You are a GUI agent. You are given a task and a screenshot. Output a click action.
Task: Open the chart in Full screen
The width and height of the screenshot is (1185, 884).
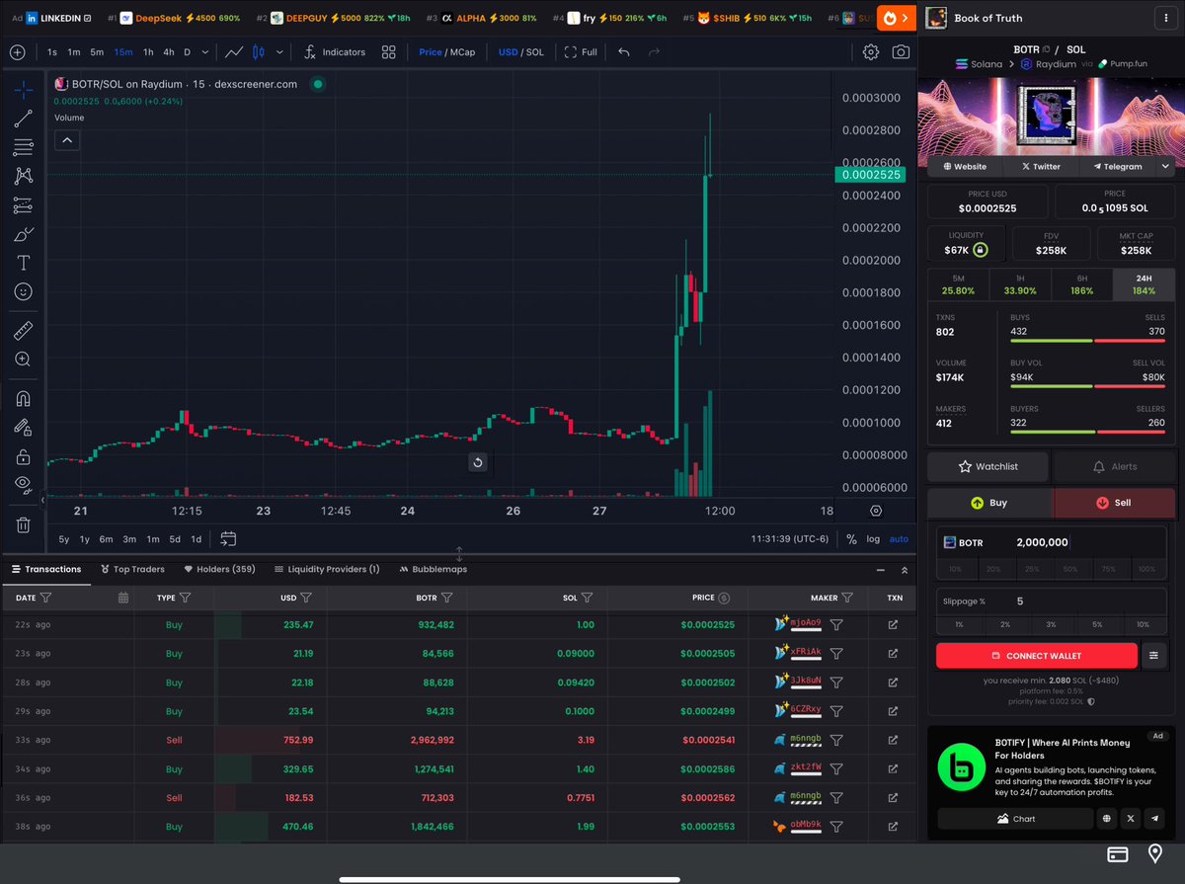pos(581,52)
